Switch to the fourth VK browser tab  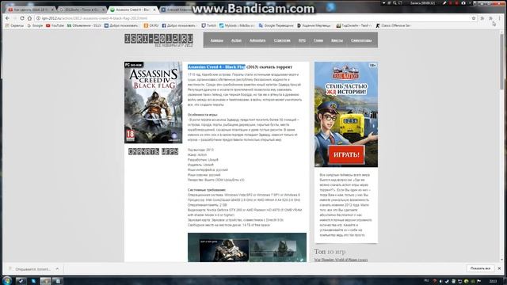(176, 9)
